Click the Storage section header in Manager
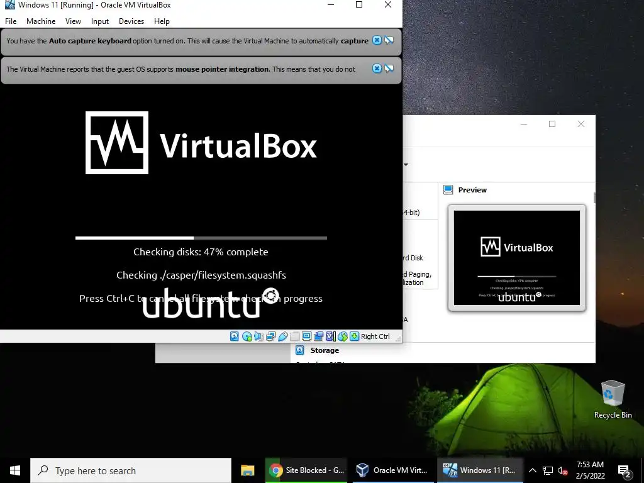 [x=325, y=350]
